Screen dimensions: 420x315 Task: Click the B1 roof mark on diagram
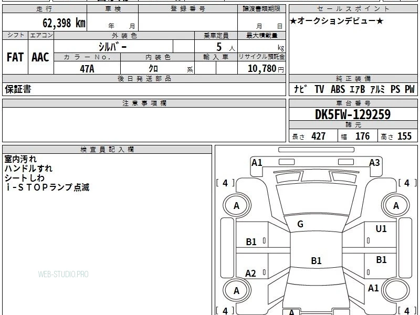coord(316,260)
